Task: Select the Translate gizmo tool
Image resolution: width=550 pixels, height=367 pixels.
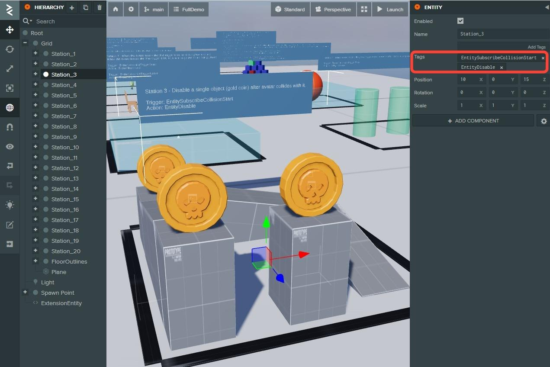Action: pos(10,30)
